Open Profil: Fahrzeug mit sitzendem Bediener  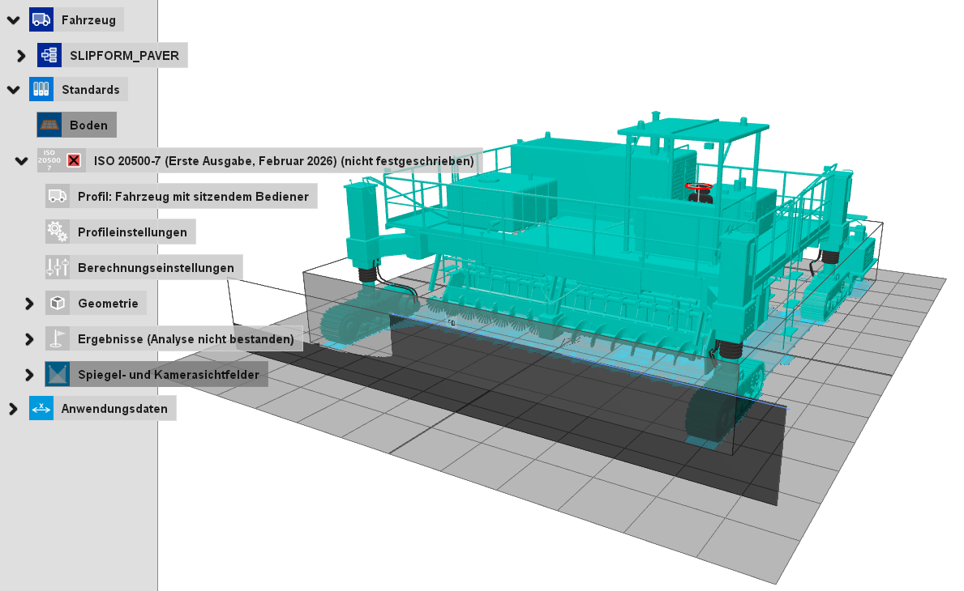(193, 197)
